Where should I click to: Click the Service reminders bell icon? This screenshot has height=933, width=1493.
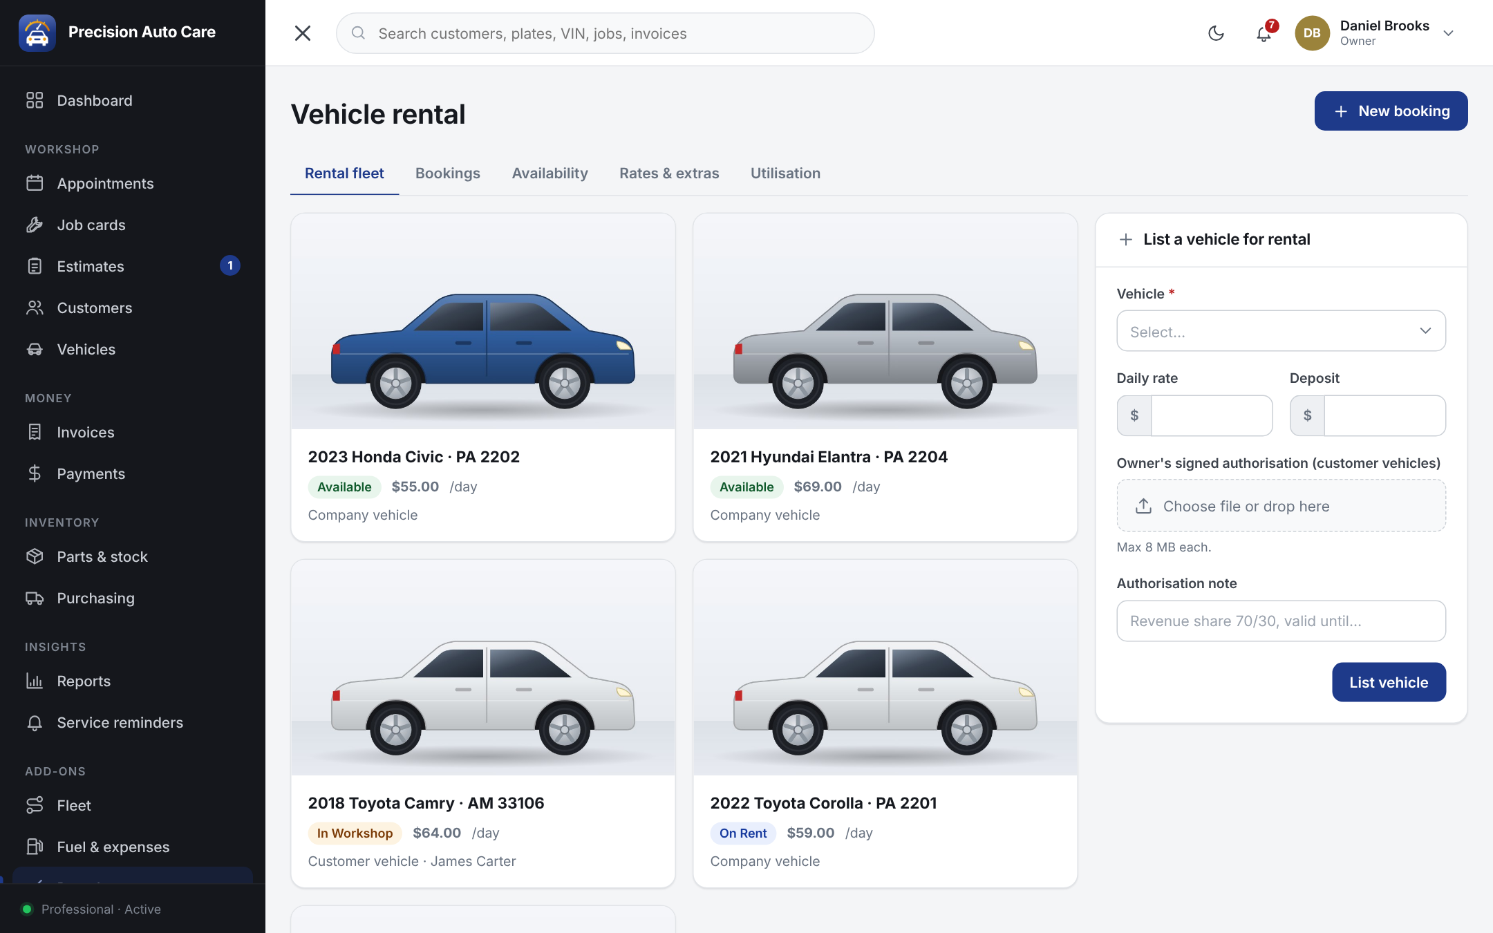(35, 722)
